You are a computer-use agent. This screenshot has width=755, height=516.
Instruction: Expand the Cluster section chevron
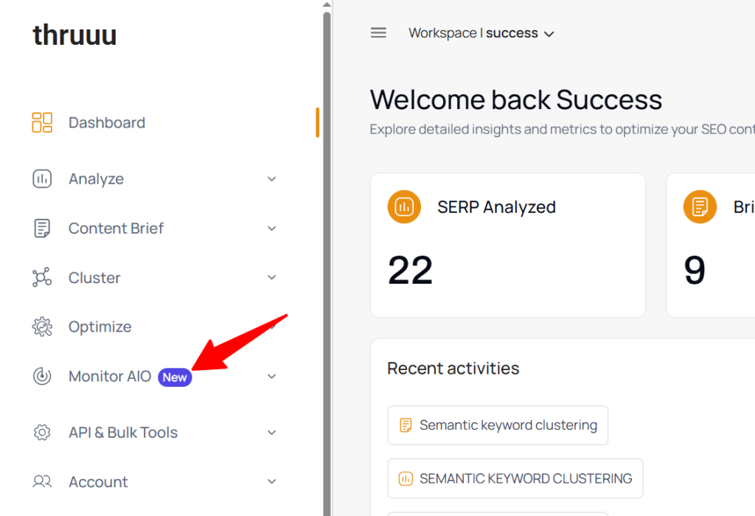(x=272, y=278)
